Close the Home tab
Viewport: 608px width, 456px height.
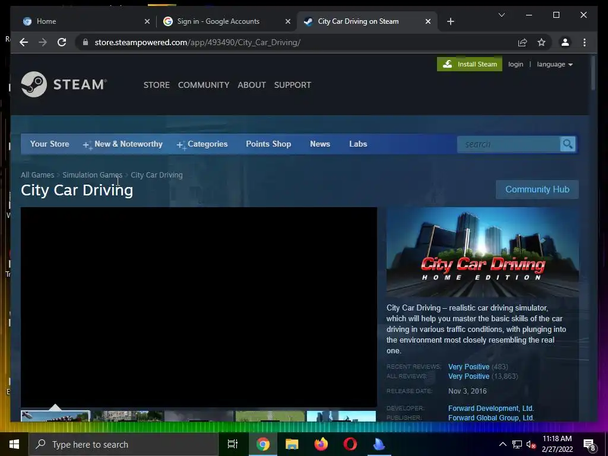(147, 21)
